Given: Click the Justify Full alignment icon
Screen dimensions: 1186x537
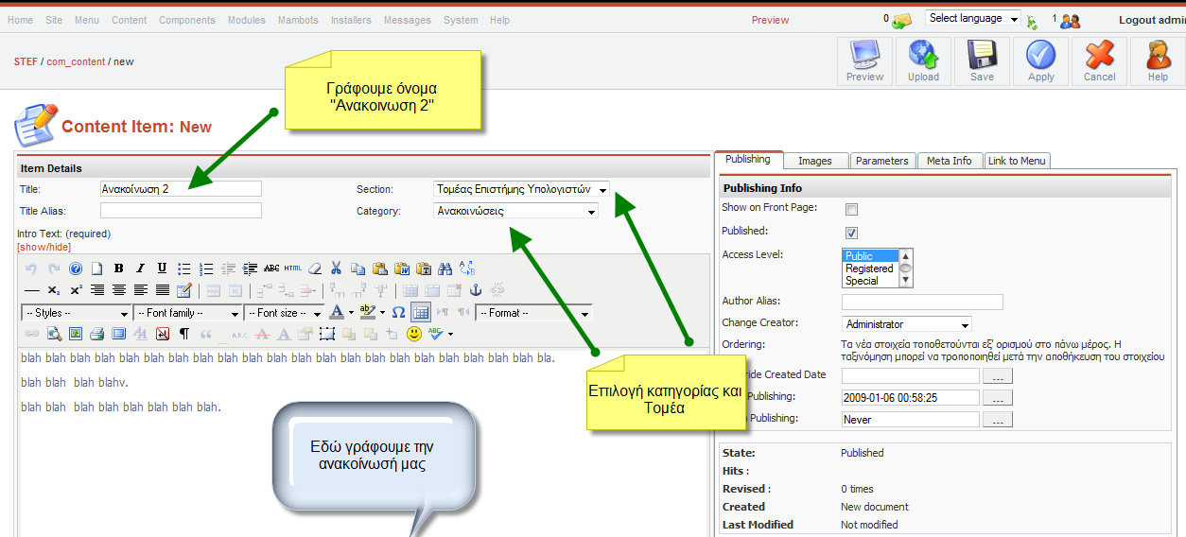Looking at the screenshot, I should [163, 290].
